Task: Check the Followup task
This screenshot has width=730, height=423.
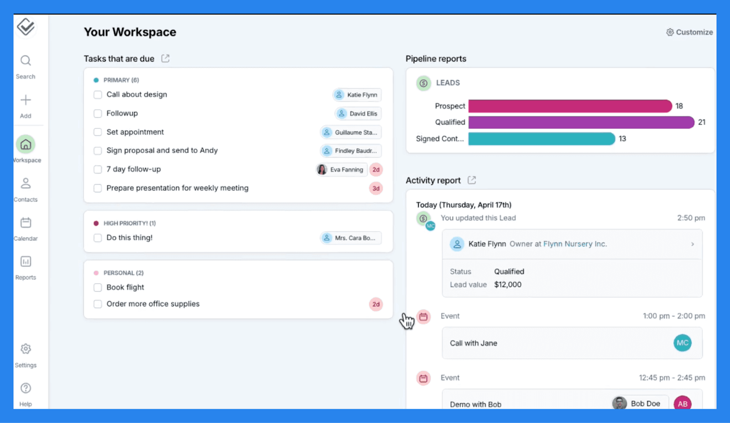Action: click(x=98, y=113)
